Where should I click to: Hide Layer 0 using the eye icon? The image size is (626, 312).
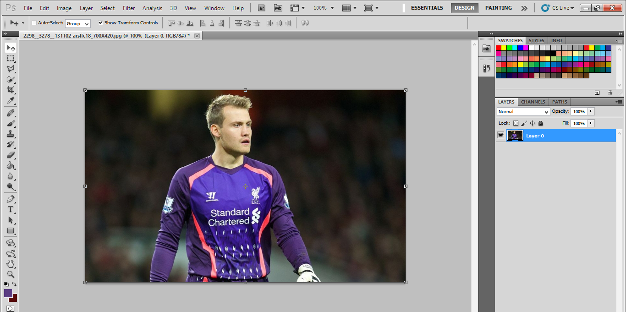tap(500, 135)
